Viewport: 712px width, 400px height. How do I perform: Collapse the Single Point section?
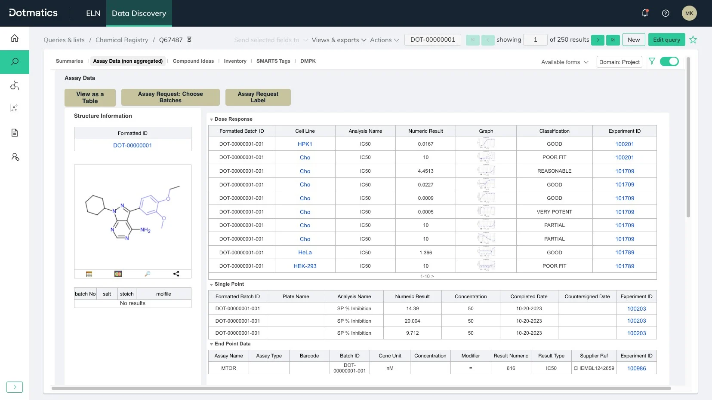pos(211,284)
